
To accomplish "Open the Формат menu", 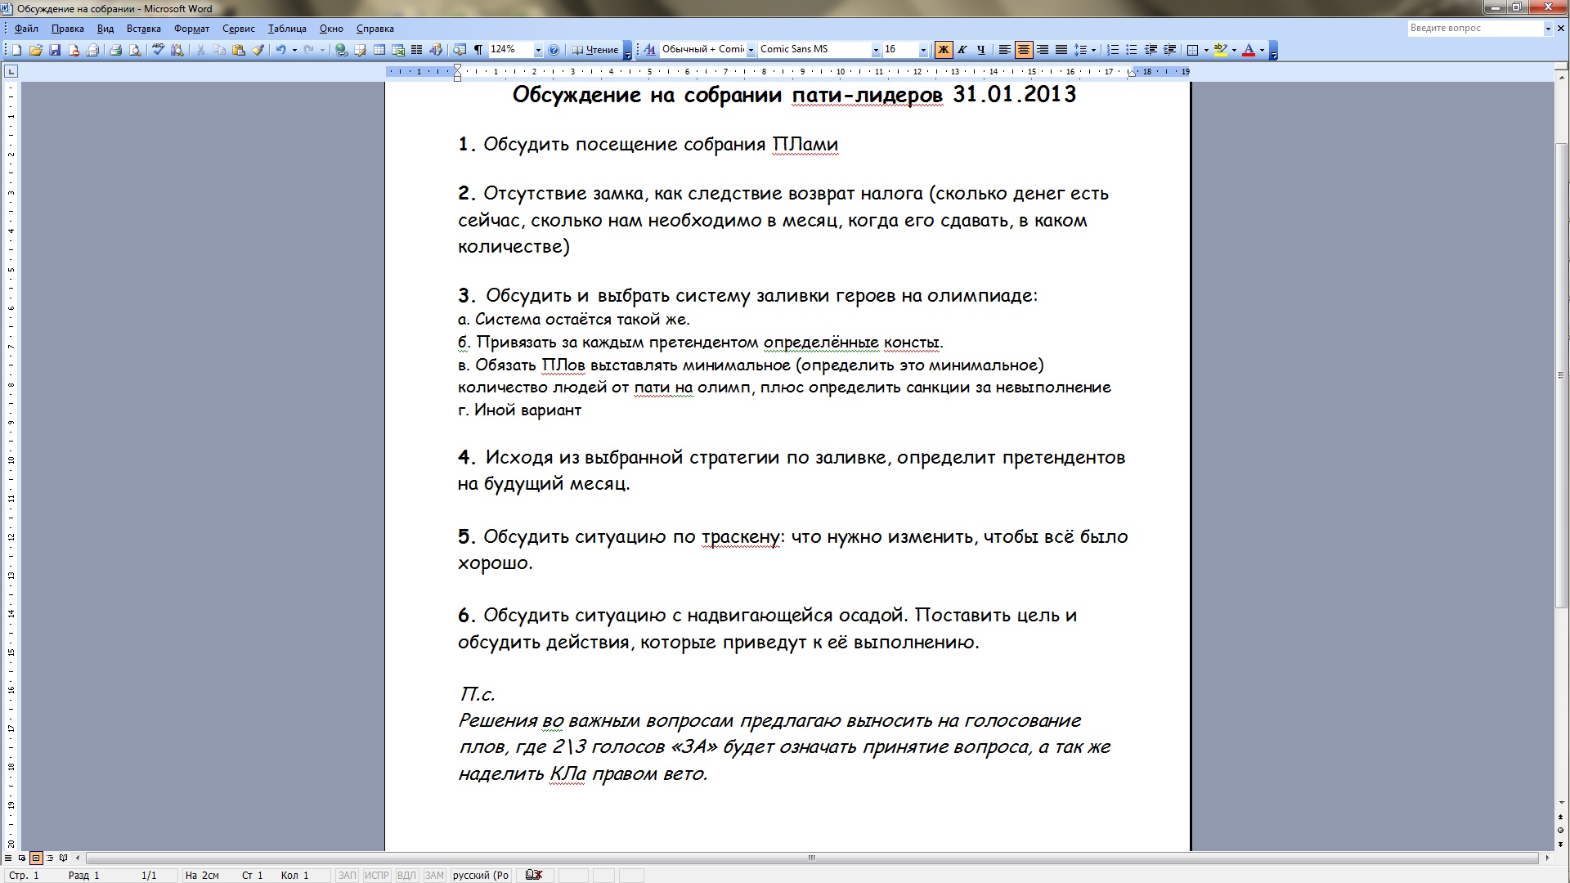I will [x=191, y=29].
